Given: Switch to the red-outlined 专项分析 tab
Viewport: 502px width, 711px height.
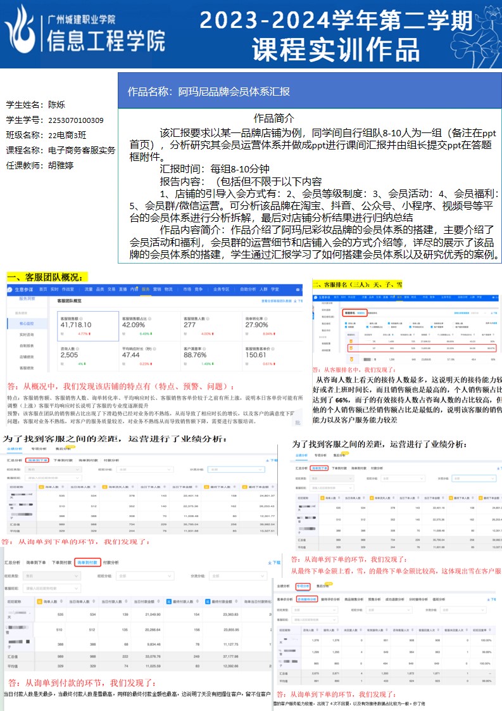Looking at the screenshot, I should pos(303,586).
